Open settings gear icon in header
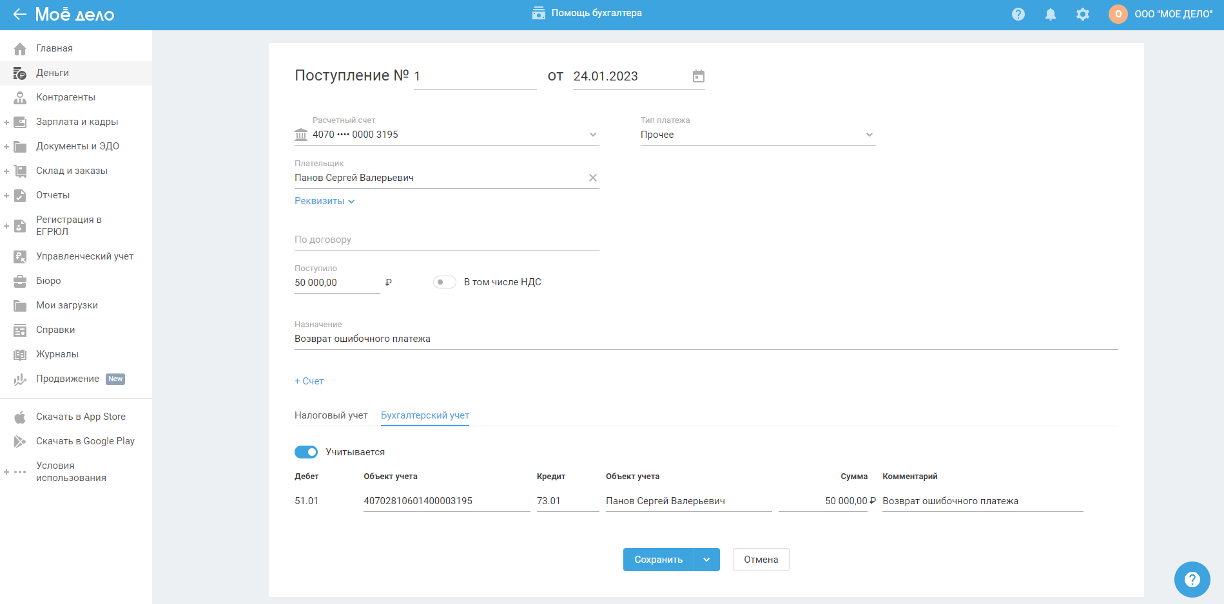 [x=1082, y=14]
